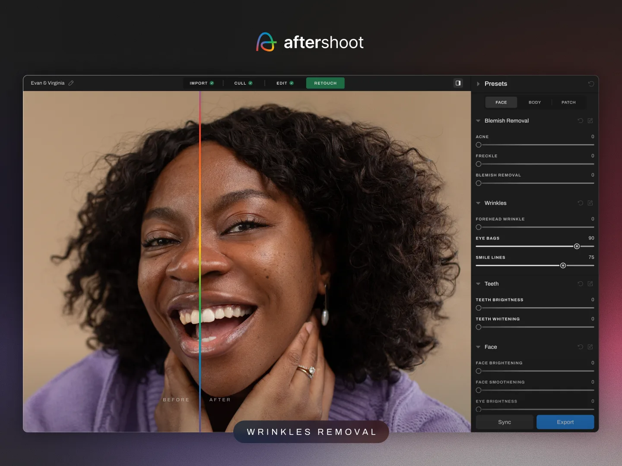Switch to the BODY tab
Screen dimensions: 622x466
[x=535, y=102]
